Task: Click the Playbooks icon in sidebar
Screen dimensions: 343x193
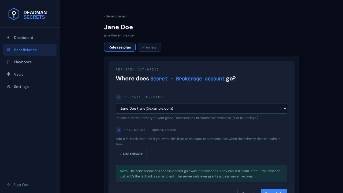Action: 9,62
